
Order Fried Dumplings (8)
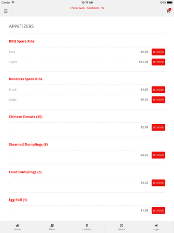click(x=158, y=183)
